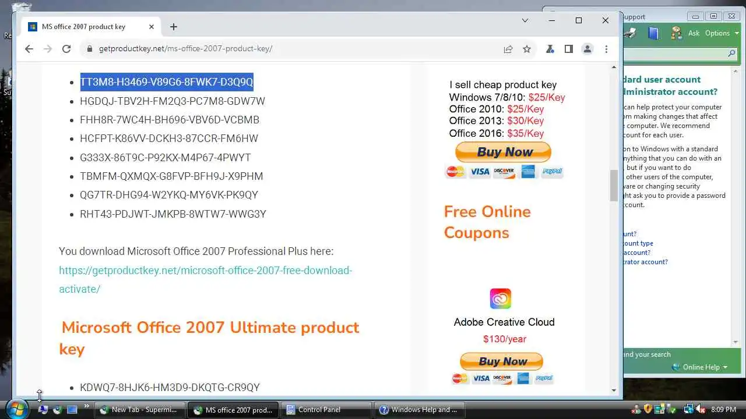Click the key FHH8R-7WC4H-BH696-VBV6D-VCBMB
This screenshot has width=746, height=419.
click(x=170, y=120)
